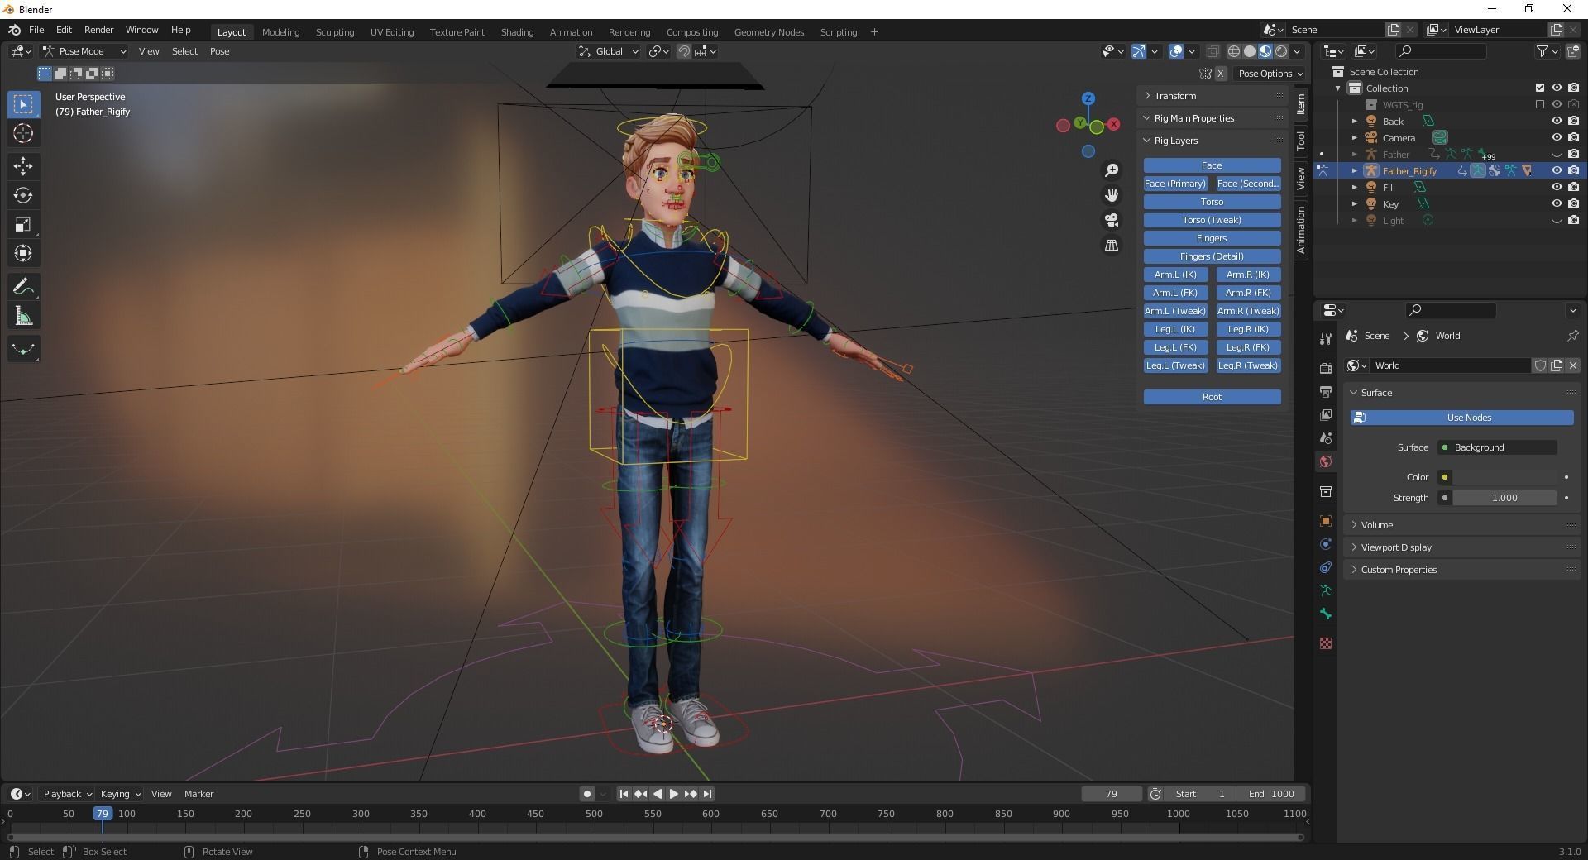Select the Annotate tool

23,287
